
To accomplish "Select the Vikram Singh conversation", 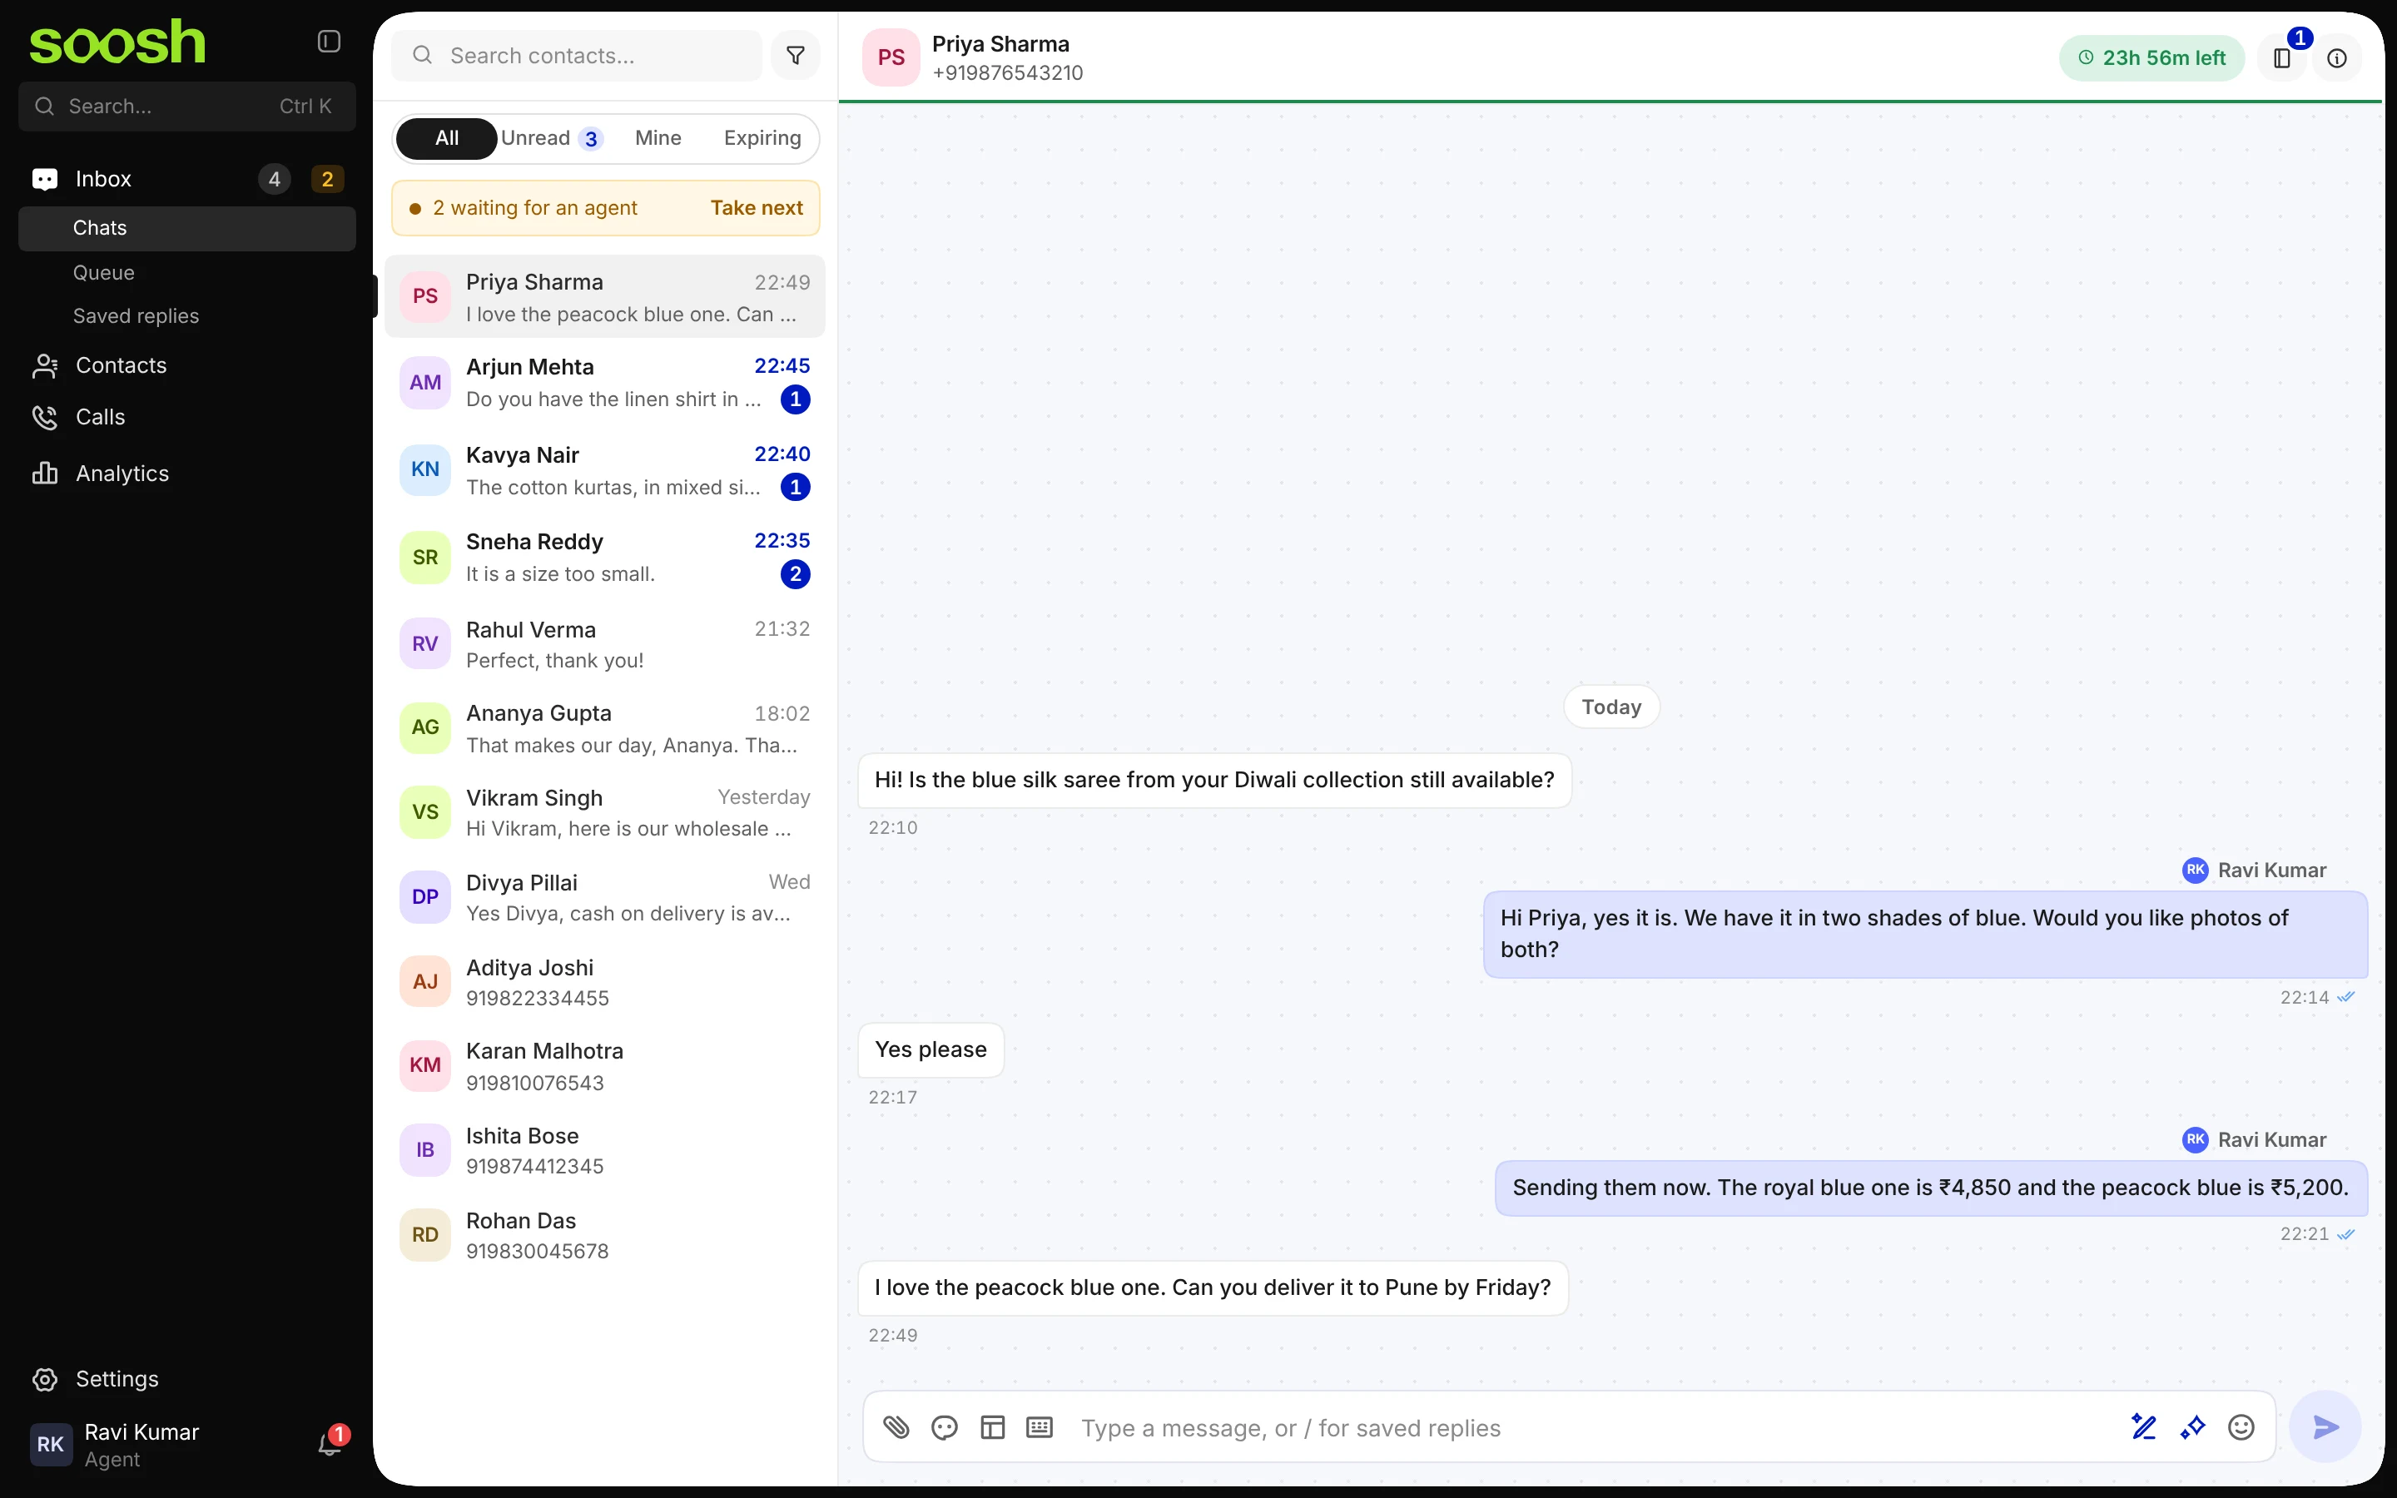I will [x=604, y=812].
